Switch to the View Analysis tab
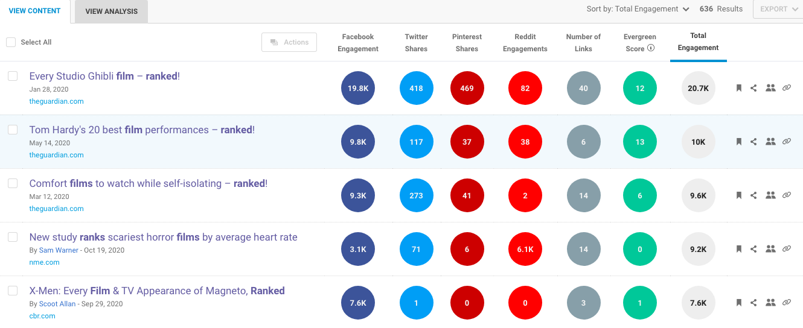 tap(111, 11)
